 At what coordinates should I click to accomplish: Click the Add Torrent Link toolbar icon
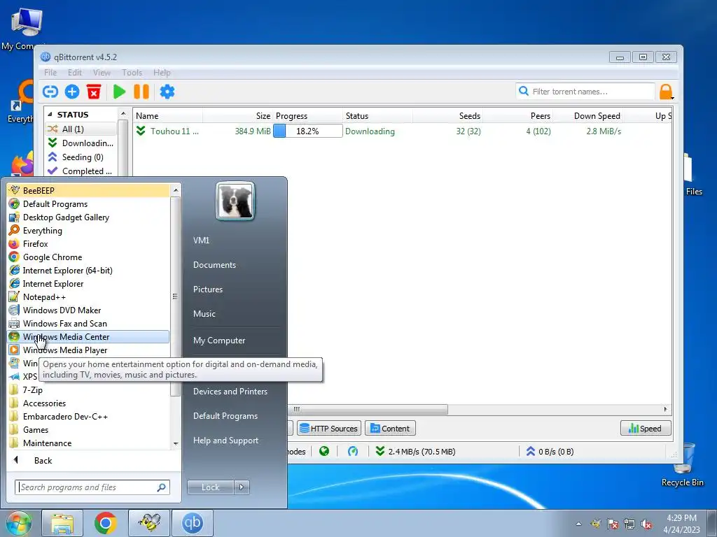click(x=50, y=92)
